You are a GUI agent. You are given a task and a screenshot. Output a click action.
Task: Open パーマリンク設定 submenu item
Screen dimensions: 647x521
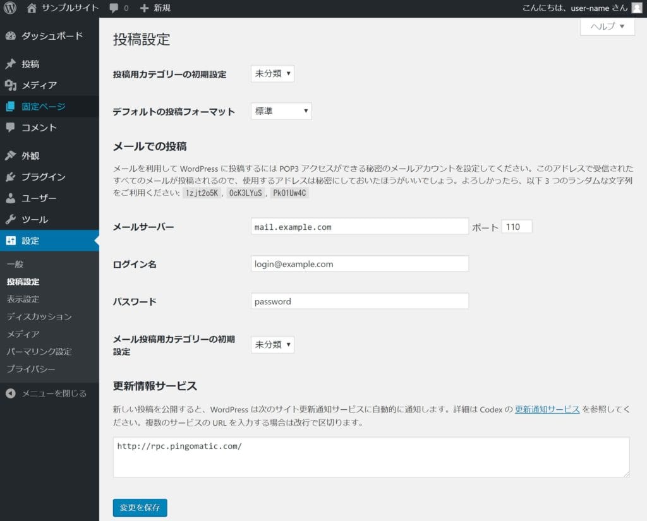(39, 352)
